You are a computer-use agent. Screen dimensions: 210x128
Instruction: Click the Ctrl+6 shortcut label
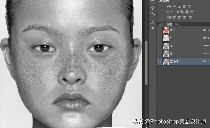(x=206, y=61)
